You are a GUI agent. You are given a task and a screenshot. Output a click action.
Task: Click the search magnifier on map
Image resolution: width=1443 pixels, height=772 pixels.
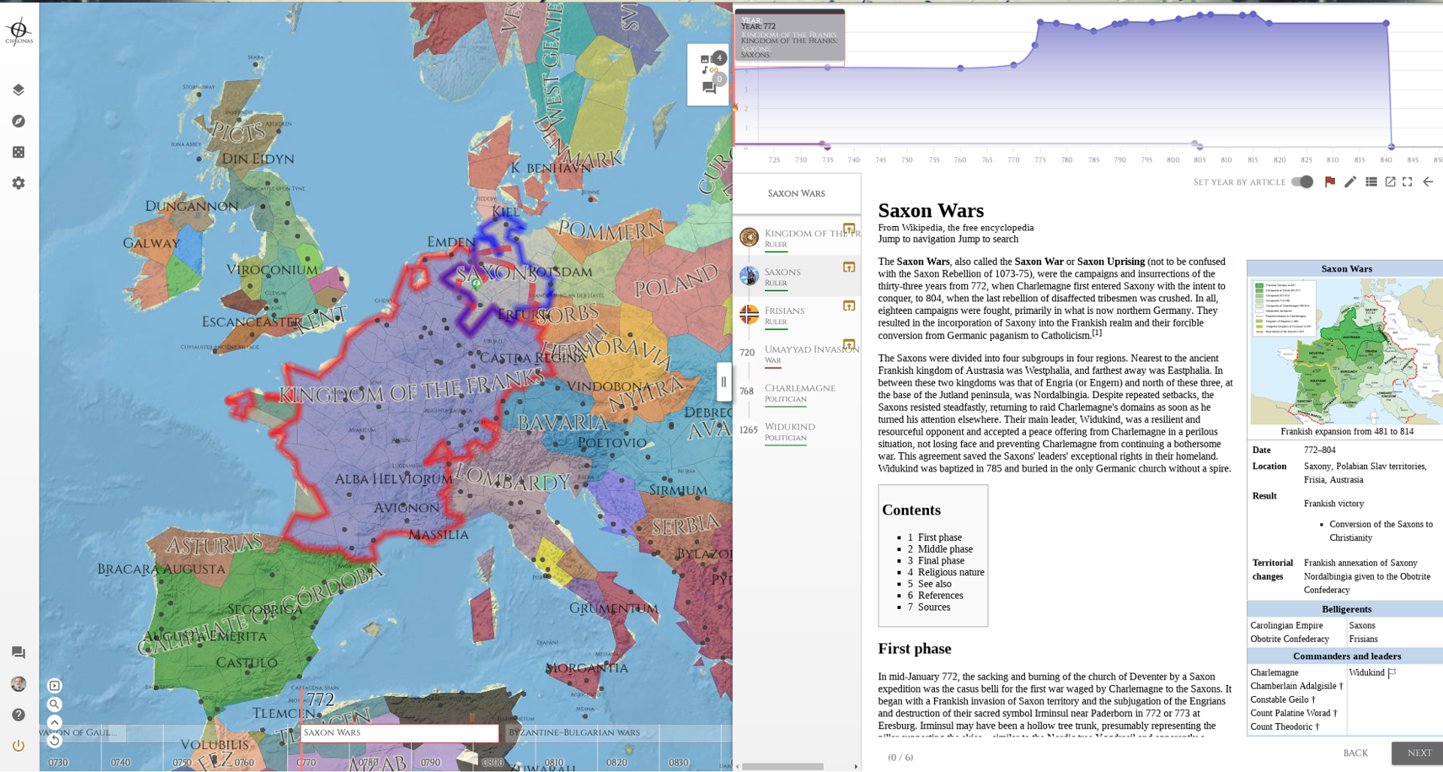(54, 704)
